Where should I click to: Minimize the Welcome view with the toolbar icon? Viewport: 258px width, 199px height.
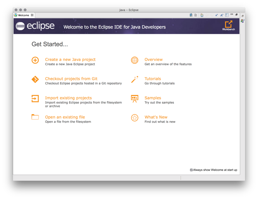tap(232, 15)
